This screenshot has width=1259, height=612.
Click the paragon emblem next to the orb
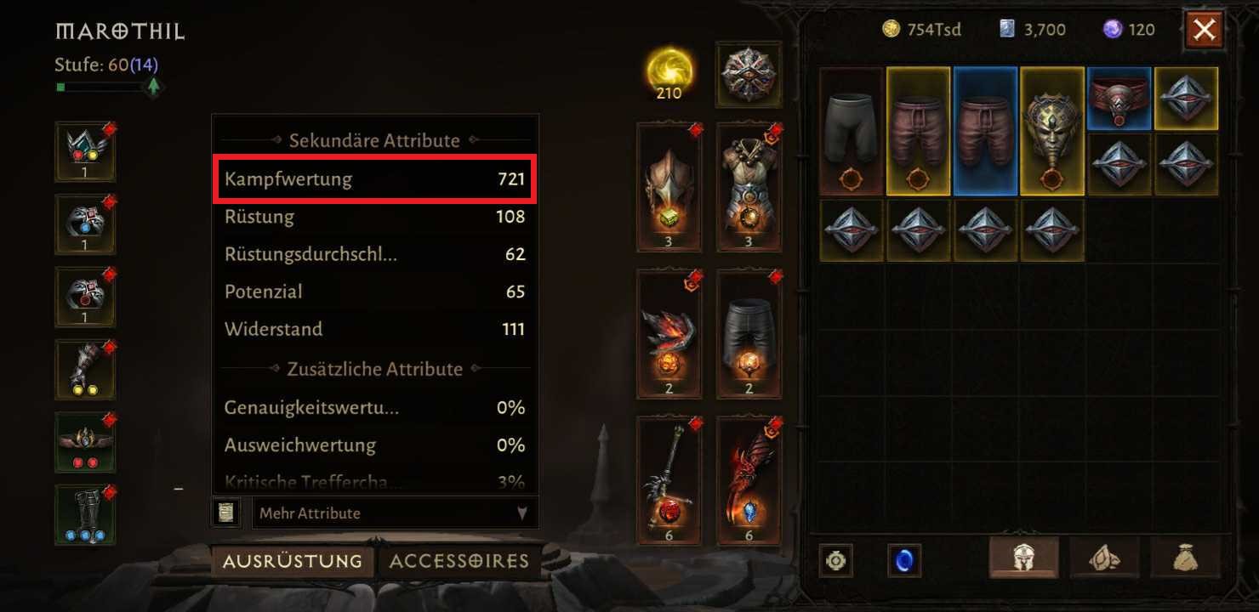(749, 74)
